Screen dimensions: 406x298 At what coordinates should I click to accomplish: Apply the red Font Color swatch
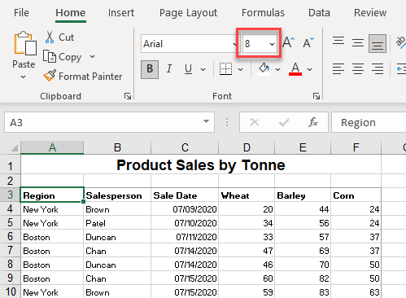coord(295,69)
